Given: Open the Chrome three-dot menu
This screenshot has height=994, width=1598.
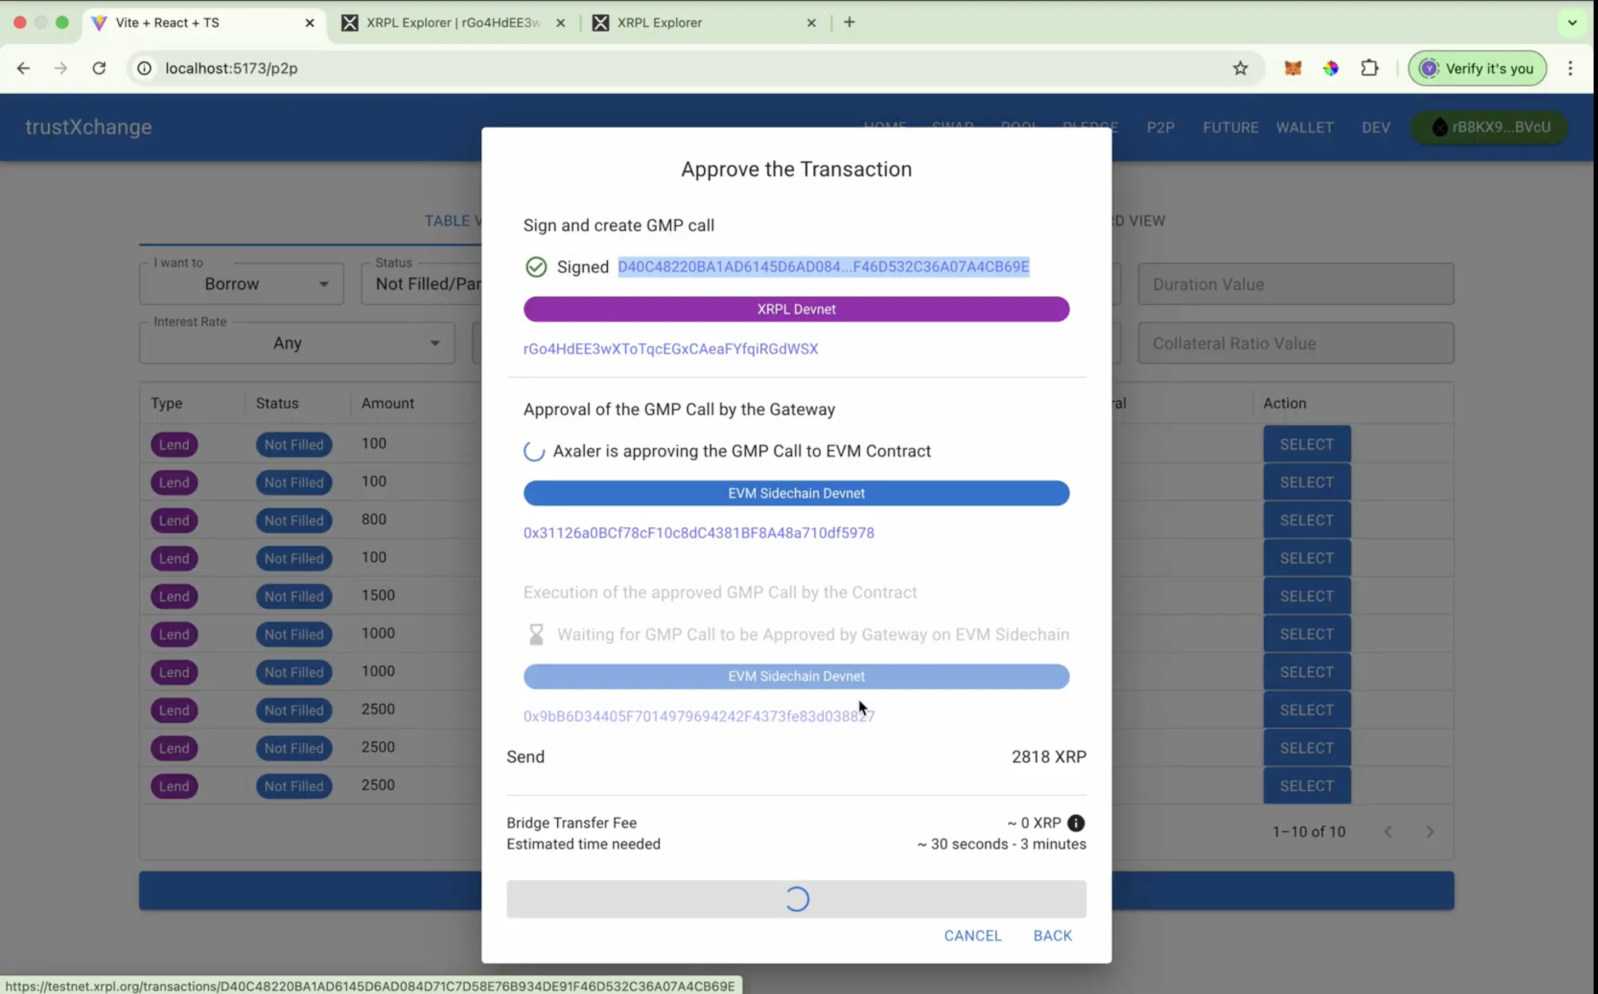Looking at the screenshot, I should (1570, 68).
